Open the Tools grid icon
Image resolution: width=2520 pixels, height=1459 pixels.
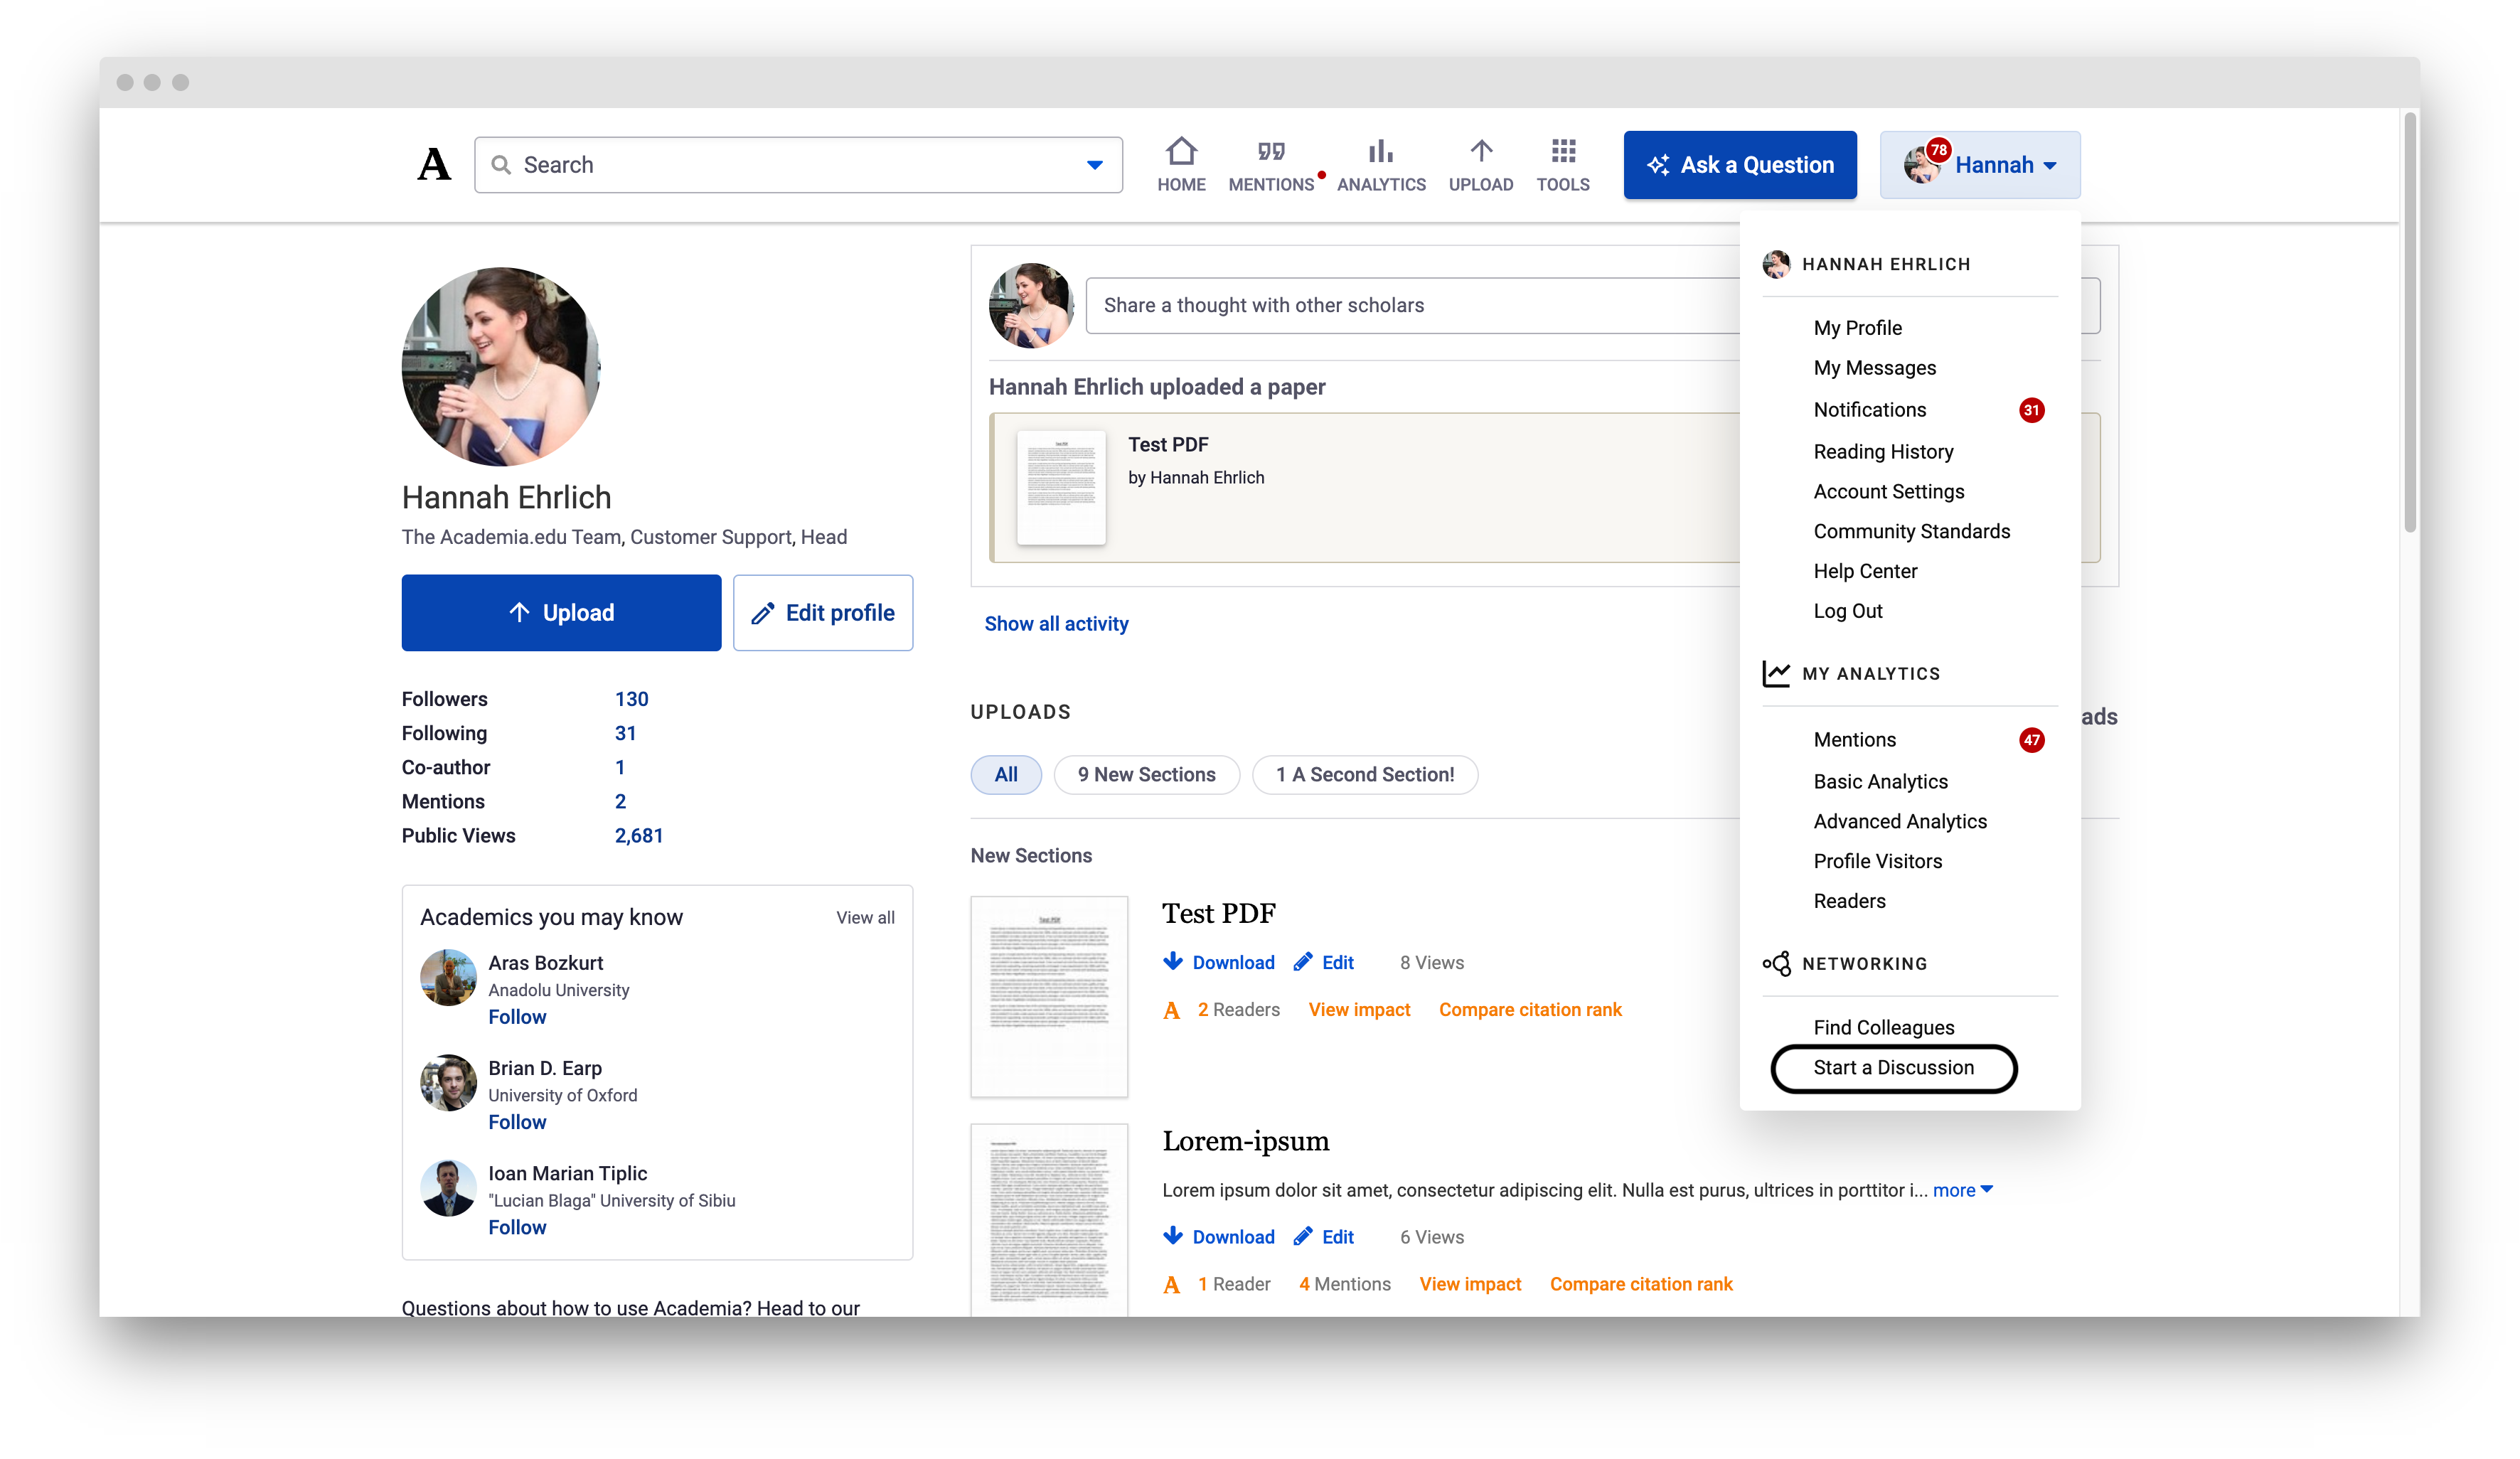[x=1563, y=151]
